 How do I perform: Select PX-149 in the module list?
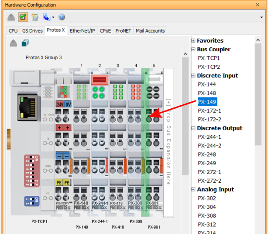point(206,102)
